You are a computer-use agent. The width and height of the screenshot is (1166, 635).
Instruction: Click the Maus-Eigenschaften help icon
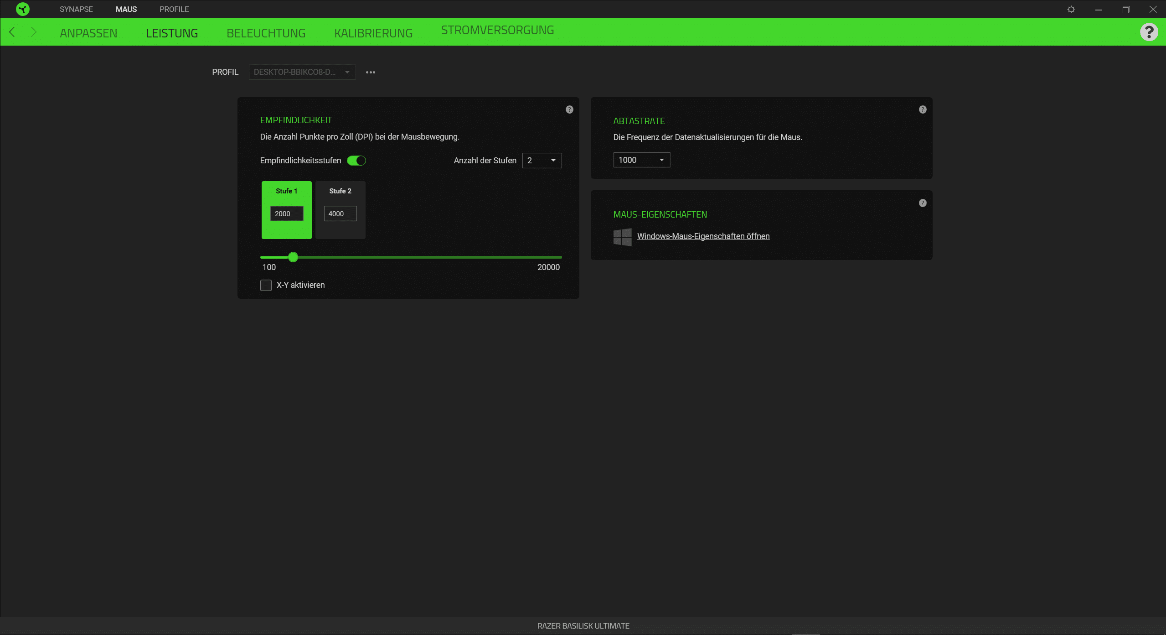pyautogui.click(x=923, y=203)
